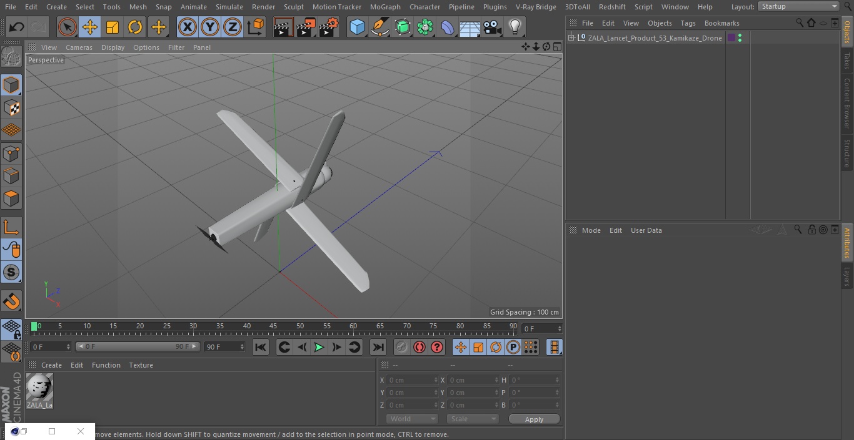Switch to Model mode
This screenshot has height=440, width=854.
pos(11,85)
